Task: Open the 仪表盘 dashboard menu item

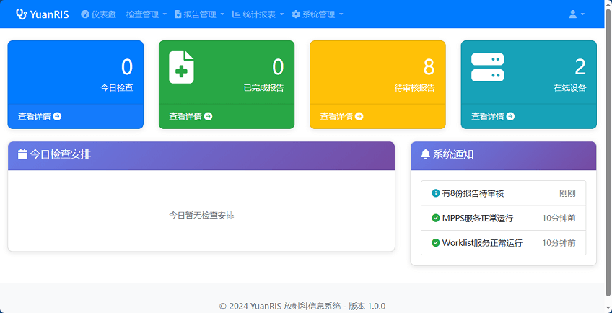Action: (x=98, y=14)
